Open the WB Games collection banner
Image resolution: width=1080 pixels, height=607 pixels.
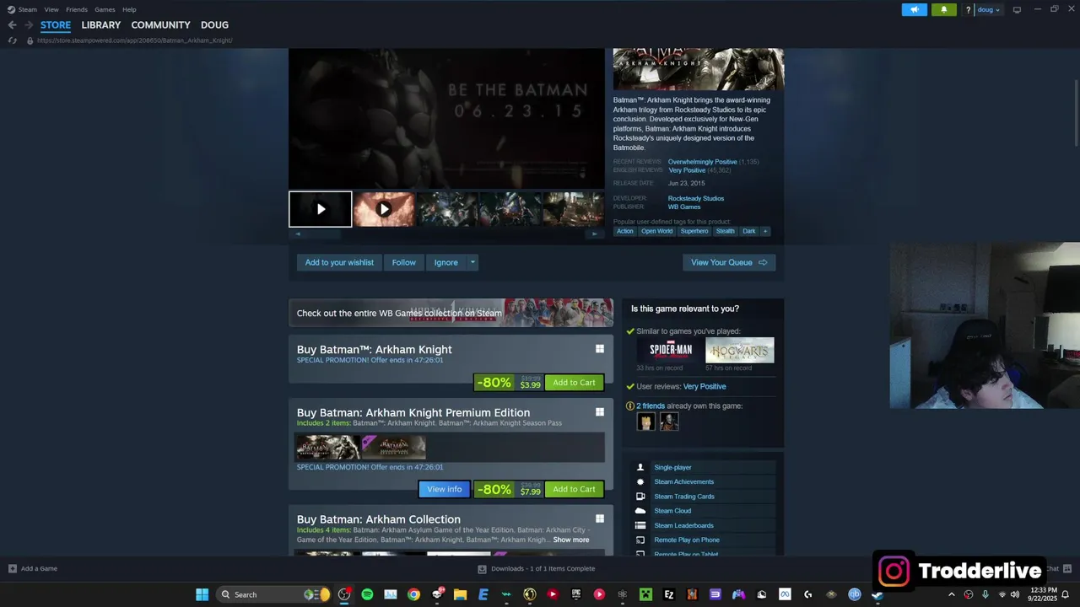451,313
